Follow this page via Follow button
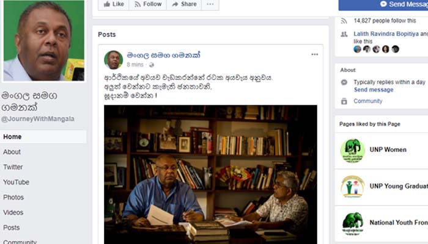 pos(148,4)
